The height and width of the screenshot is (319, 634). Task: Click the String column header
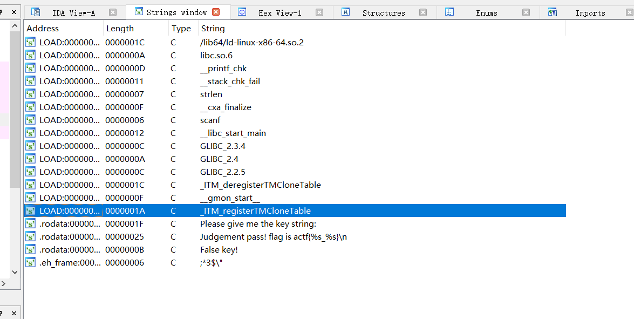coord(213,29)
